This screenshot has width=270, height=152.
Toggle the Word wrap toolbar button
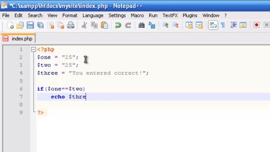(213, 25)
